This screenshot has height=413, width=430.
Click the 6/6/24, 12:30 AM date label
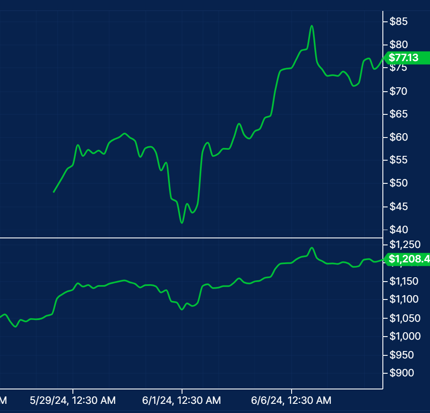point(292,400)
